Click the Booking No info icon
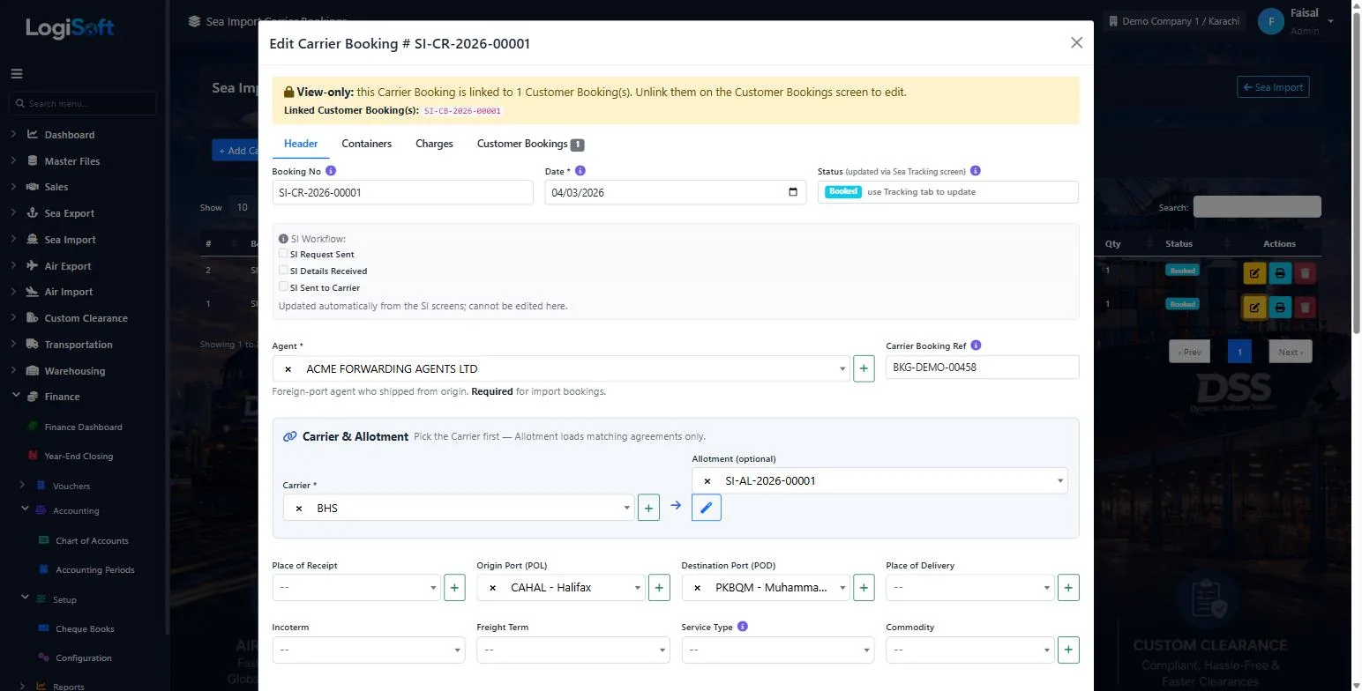1362x691 pixels. pyautogui.click(x=331, y=171)
